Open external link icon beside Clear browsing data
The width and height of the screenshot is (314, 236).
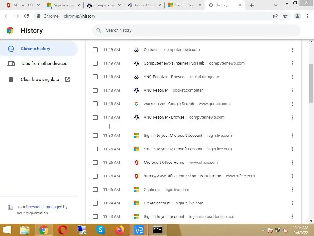pyautogui.click(x=67, y=80)
